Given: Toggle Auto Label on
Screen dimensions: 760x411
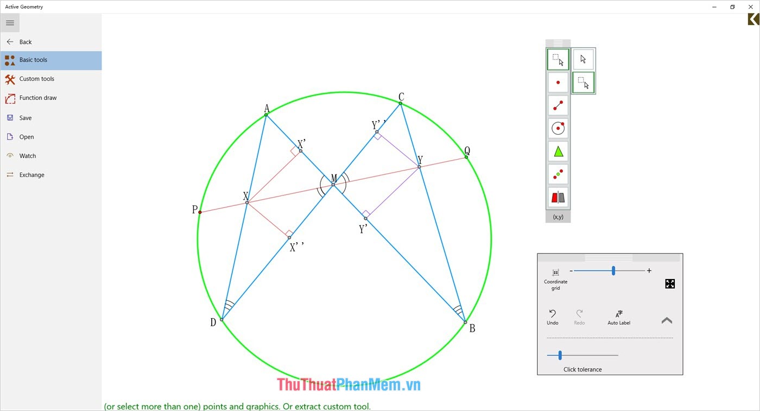Looking at the screenshot, I should (x=619, y=317).
